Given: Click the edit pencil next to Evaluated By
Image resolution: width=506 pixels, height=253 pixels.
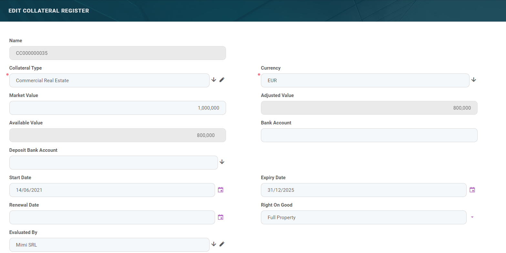Looking at the screenshot, I should click(222, 244).
